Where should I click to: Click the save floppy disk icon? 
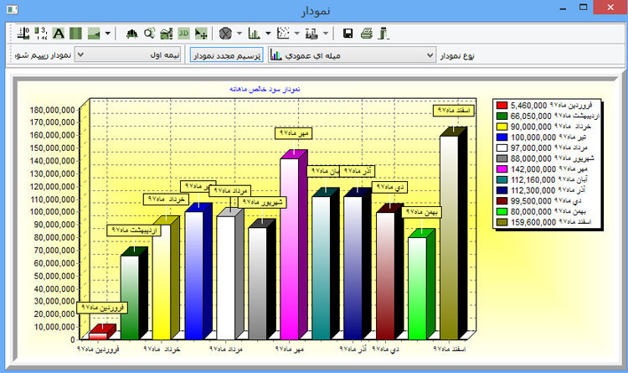click(x=348, y=34)
